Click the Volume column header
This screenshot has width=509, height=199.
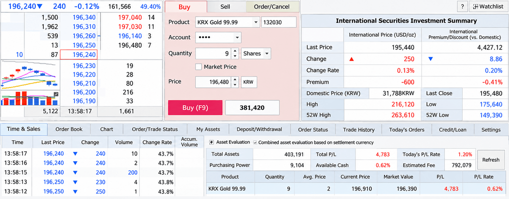[124, 142]
